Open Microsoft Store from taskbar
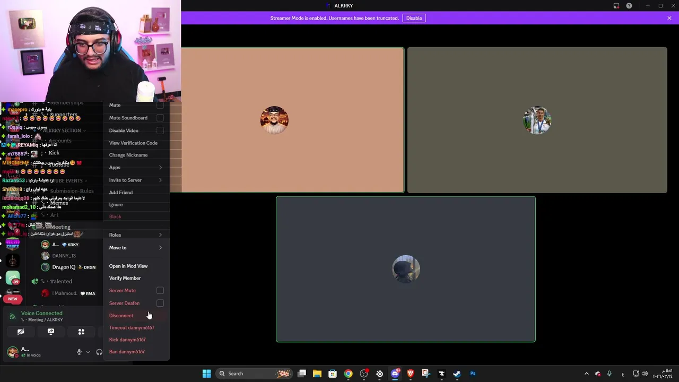 (333, 374)
